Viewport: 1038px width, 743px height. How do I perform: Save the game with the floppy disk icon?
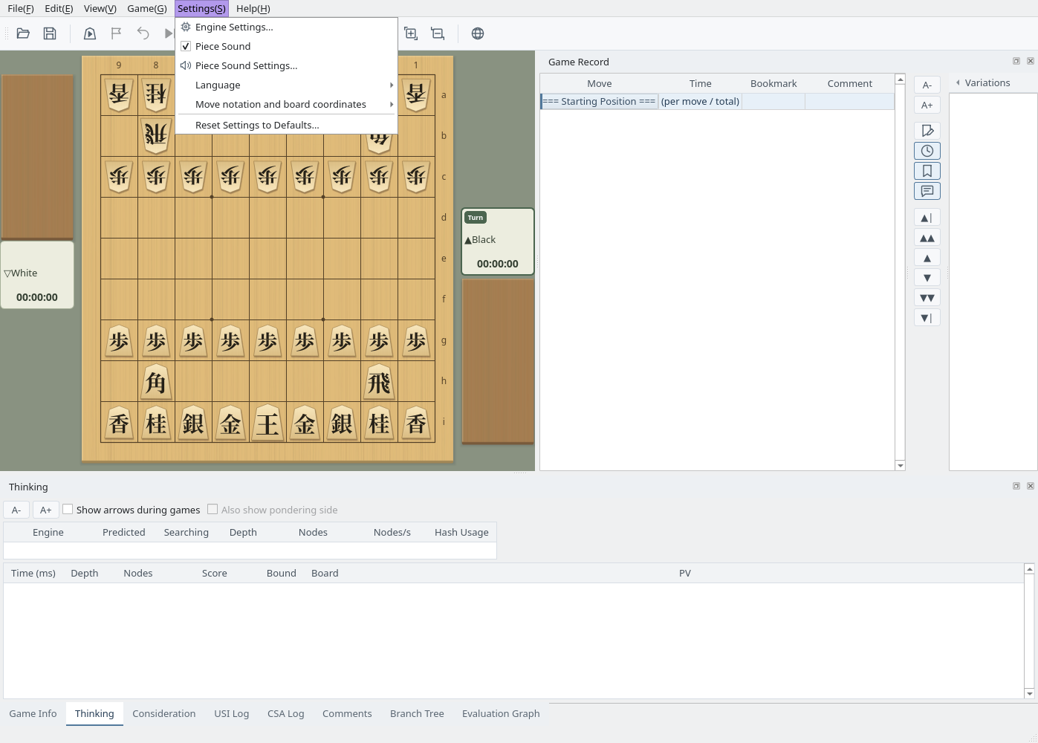coord(50,33)
